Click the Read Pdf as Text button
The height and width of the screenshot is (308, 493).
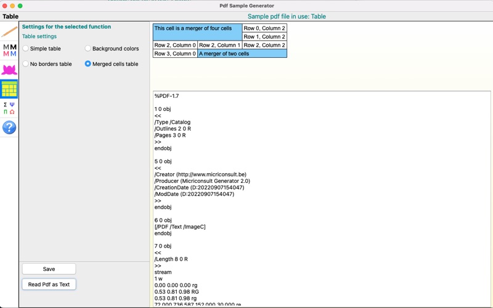[49, 285]
